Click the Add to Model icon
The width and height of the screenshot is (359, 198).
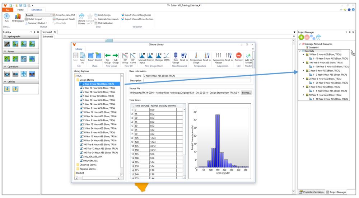(x=248, y=56)
